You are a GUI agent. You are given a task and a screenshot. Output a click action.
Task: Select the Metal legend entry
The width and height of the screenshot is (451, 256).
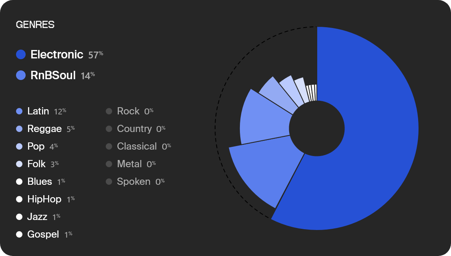[x=131, y=164]
